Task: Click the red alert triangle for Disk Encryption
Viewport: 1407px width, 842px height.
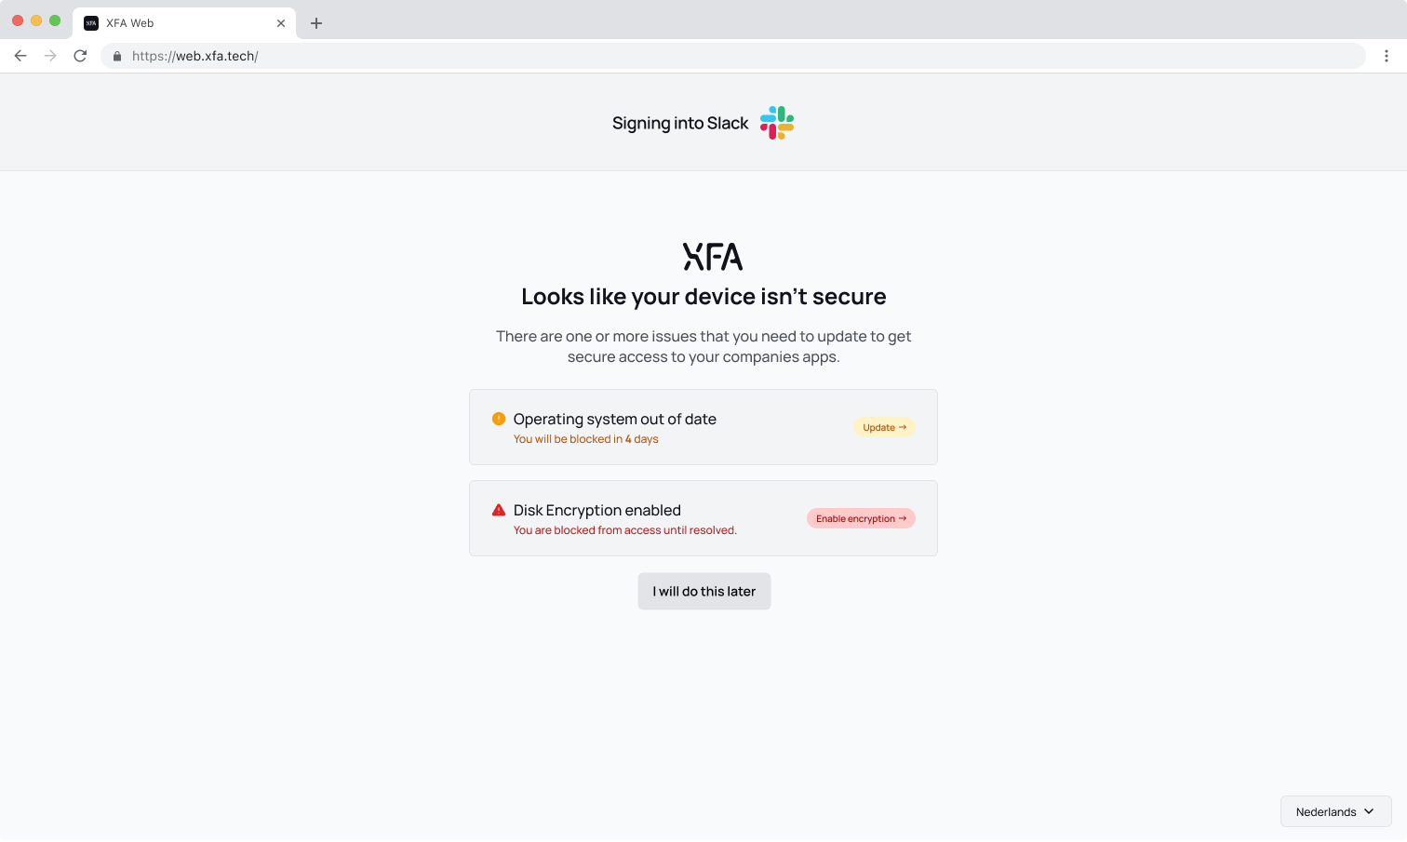Action: pyautogui.click(x=499, y=510)
